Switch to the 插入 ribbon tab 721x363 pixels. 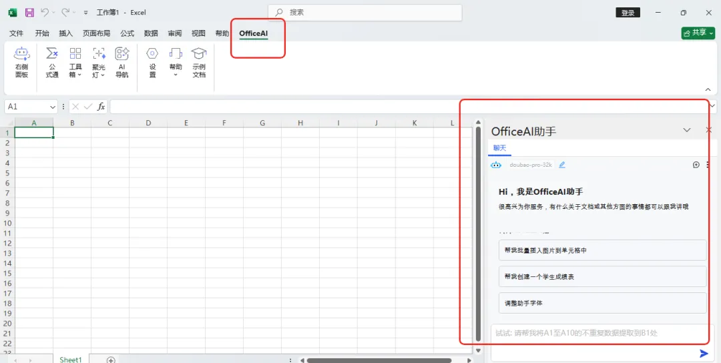66,33
